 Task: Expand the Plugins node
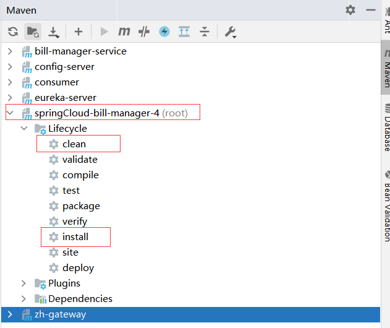[23, 283]
